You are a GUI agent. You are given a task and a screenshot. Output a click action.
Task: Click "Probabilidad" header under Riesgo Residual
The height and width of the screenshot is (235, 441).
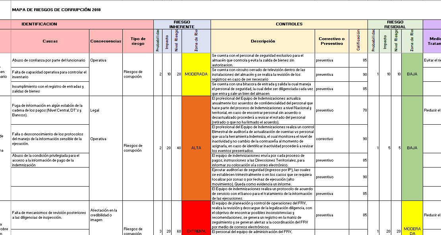(373, 41)
